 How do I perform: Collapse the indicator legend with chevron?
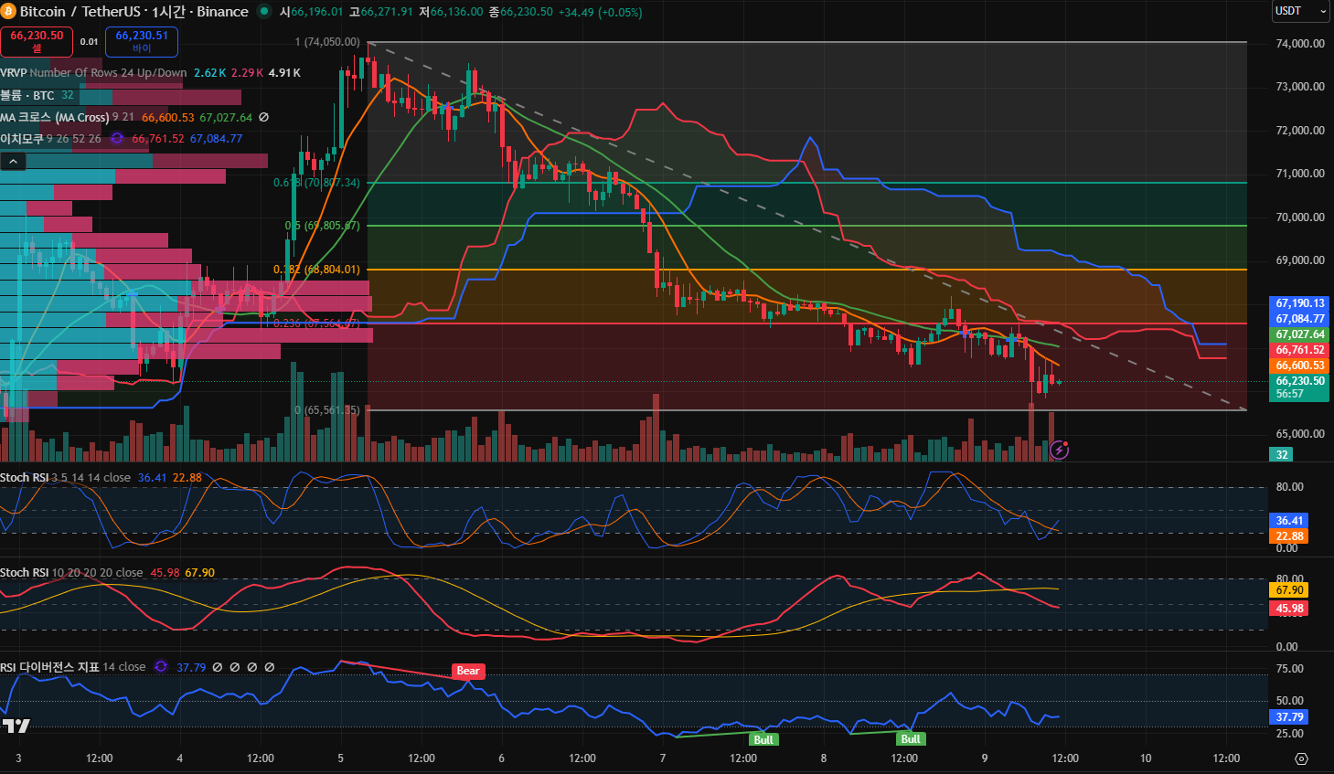click(13, 162)
